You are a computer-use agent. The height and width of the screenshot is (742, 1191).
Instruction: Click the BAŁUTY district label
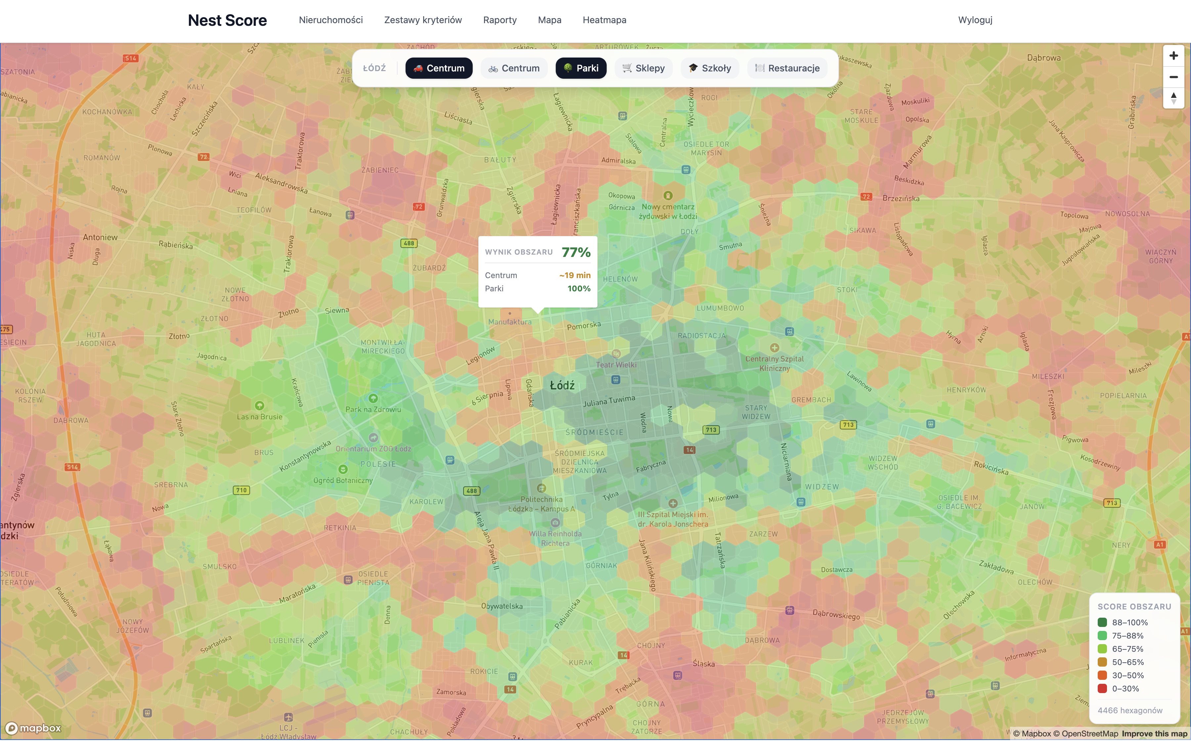tap(500, 159)
